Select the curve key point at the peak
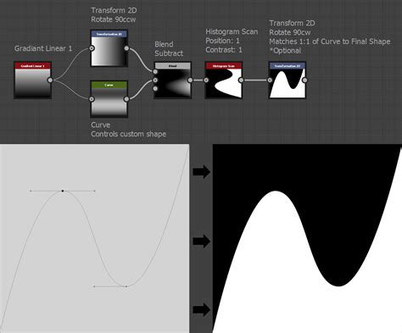 coord(63,191)
